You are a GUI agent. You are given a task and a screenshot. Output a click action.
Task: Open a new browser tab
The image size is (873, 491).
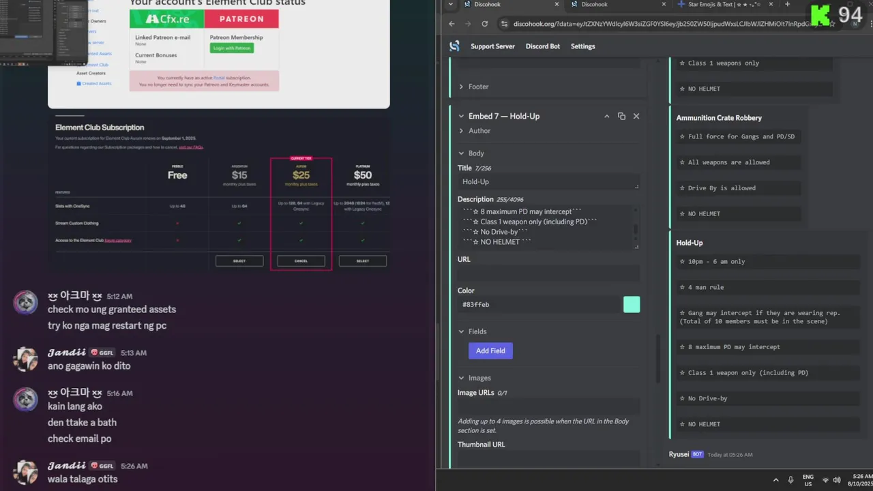(787, 4)
